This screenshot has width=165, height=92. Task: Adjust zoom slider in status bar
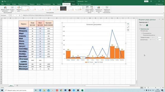click(x=155, y=88)
